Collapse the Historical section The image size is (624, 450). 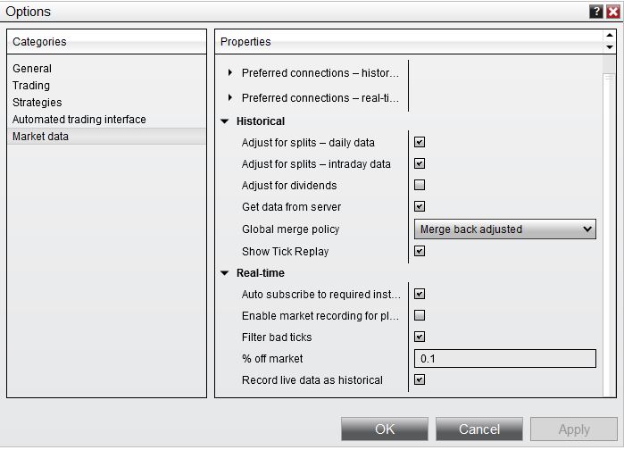pyautogui.click(x=225, y=121)
